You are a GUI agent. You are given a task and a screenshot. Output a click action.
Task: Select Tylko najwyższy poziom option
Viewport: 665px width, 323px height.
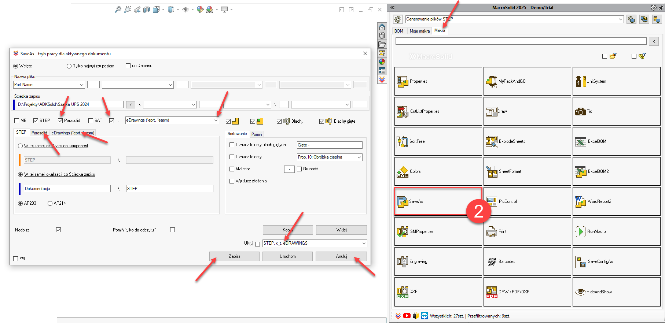click(69, 66)
